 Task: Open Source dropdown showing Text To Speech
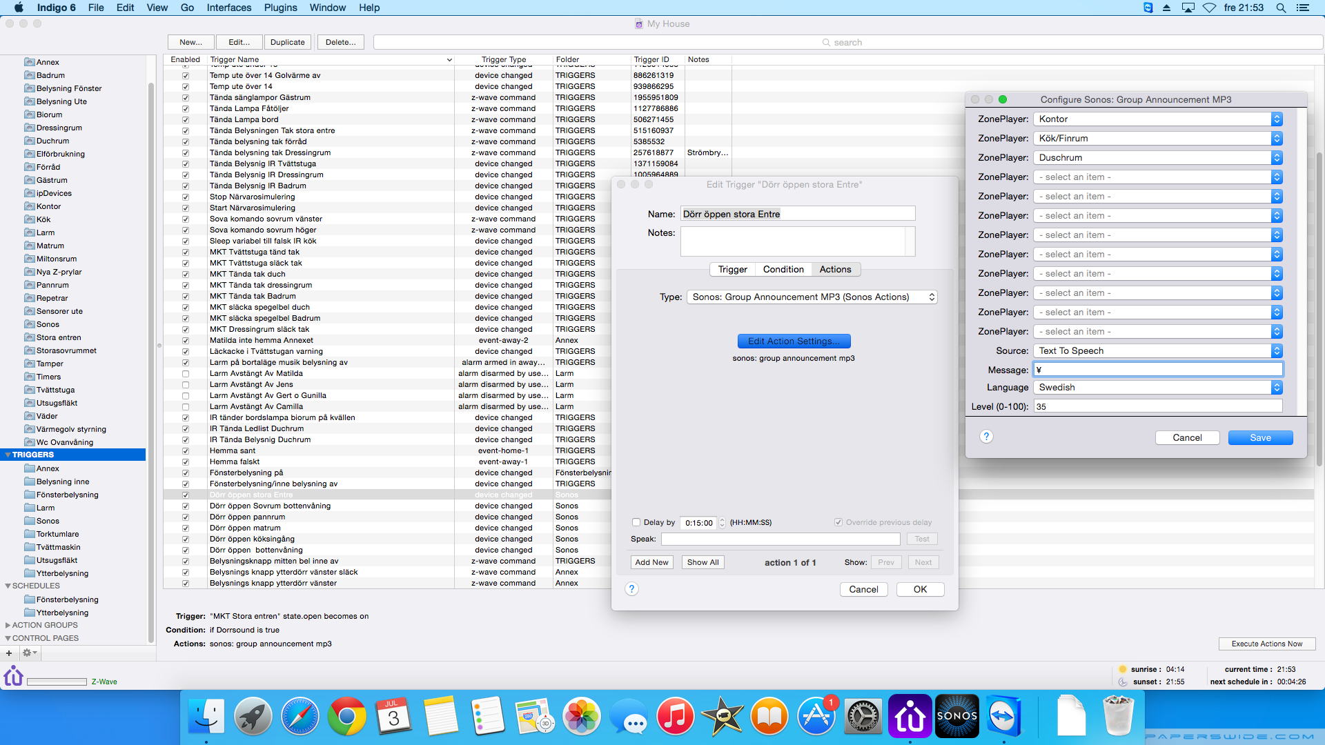click(x=1157, y=350)
